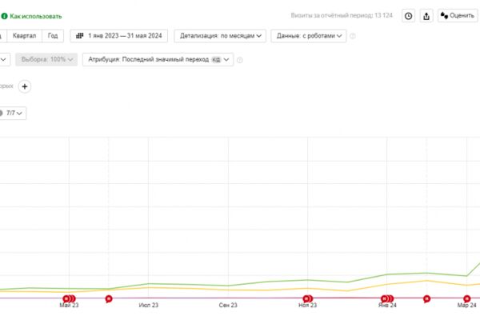Click the 'Оценить' button
Image resolution: width=480 pixels, height=320 pixels.
point(458,16)
